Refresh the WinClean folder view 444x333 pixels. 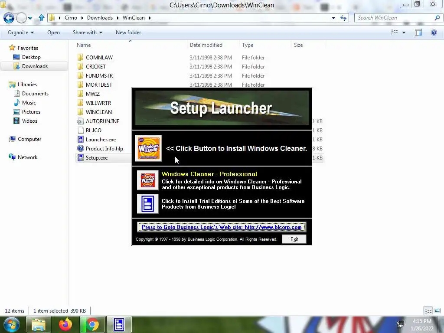(x=343, y=18)
